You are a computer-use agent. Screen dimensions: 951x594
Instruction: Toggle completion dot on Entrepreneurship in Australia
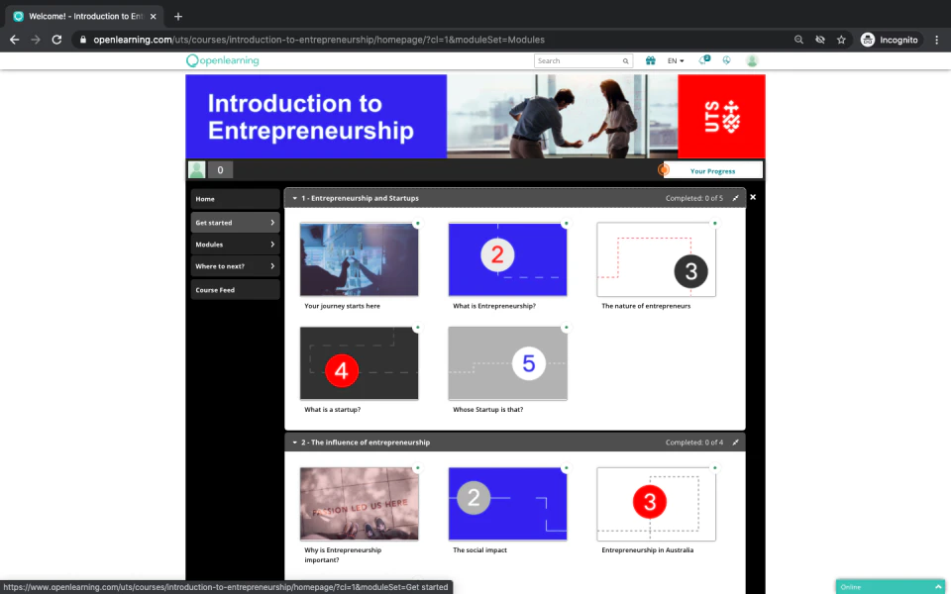pyautogui.click(x=714, y=468)
